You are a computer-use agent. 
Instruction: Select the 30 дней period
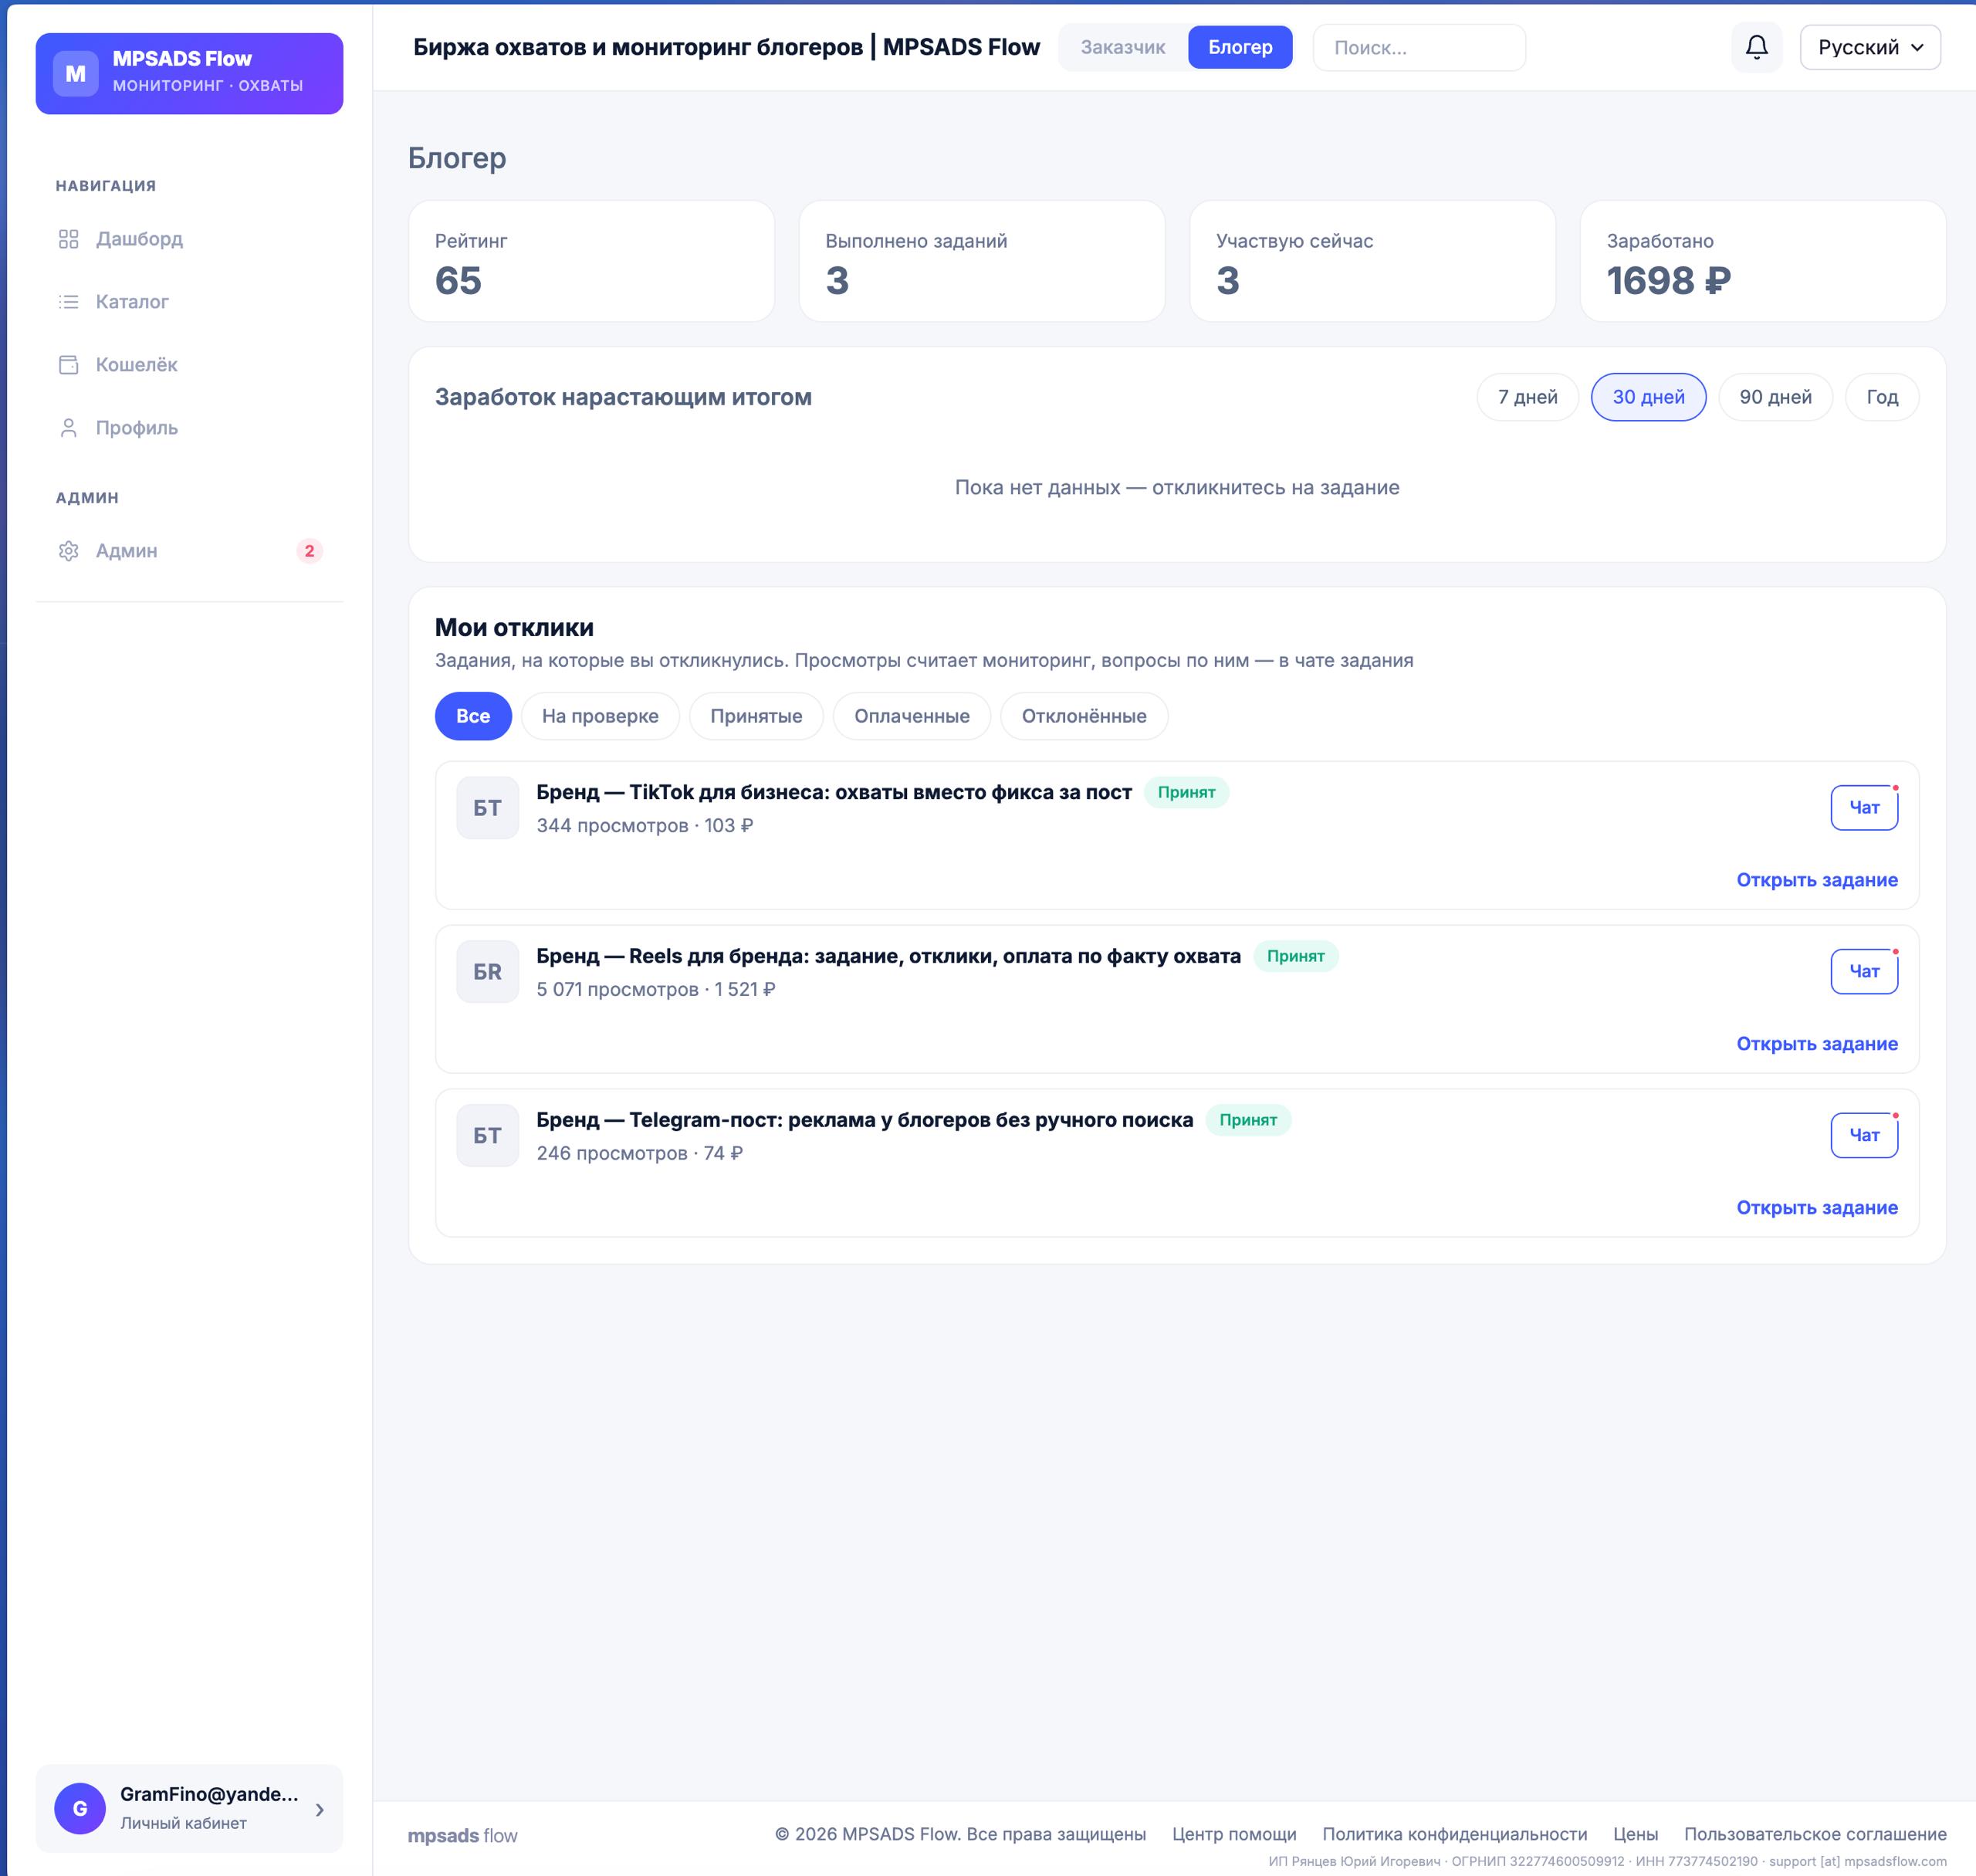[1648, 397]
